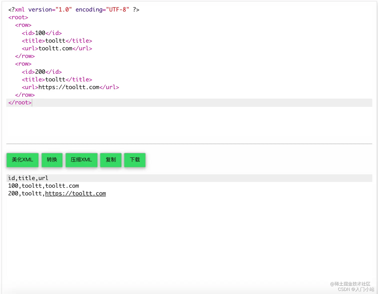Image resolution: width=378 pixels, height=294 pixels.
Task: Click the 美化XML button
Action: coord(22,160)
